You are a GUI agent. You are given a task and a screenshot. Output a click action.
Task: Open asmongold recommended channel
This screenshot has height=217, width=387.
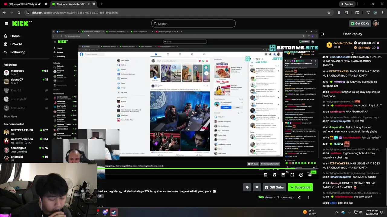tap(26, 149)
